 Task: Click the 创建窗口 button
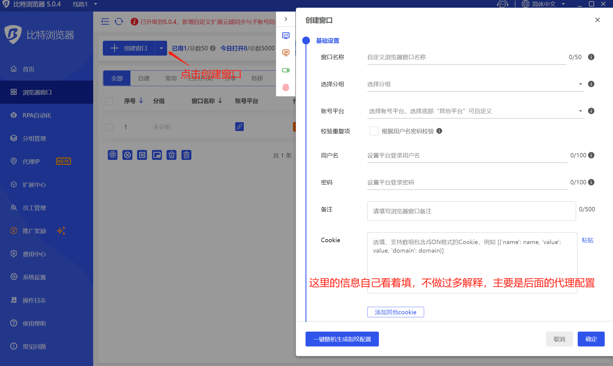(129, 48)
